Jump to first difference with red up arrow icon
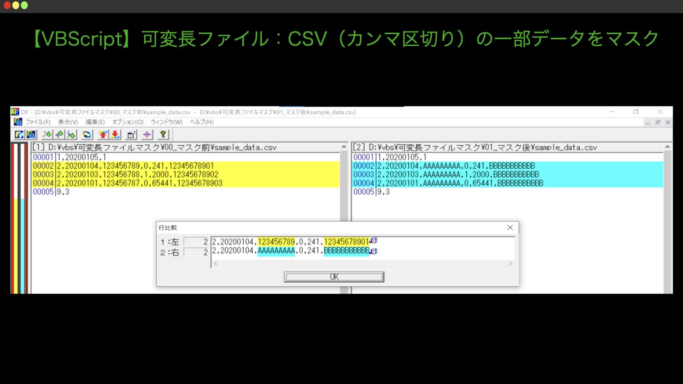This screenshot has width=683, height=384. pos(103,135)
